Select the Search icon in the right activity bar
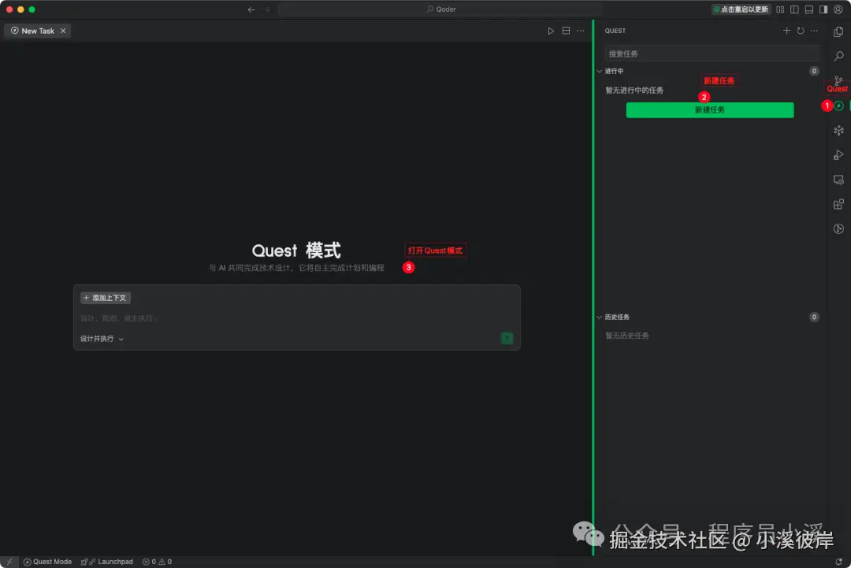Viewport: 851px width, 568px height. pos(838,56)
